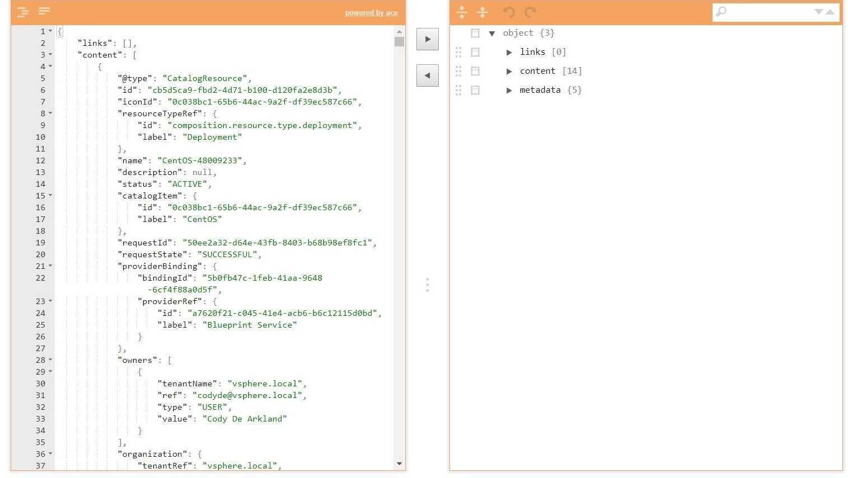Viewport: 848px width, 478px height.
Task: Click the undo icon in tree toolbar
Action: point(509,12)
